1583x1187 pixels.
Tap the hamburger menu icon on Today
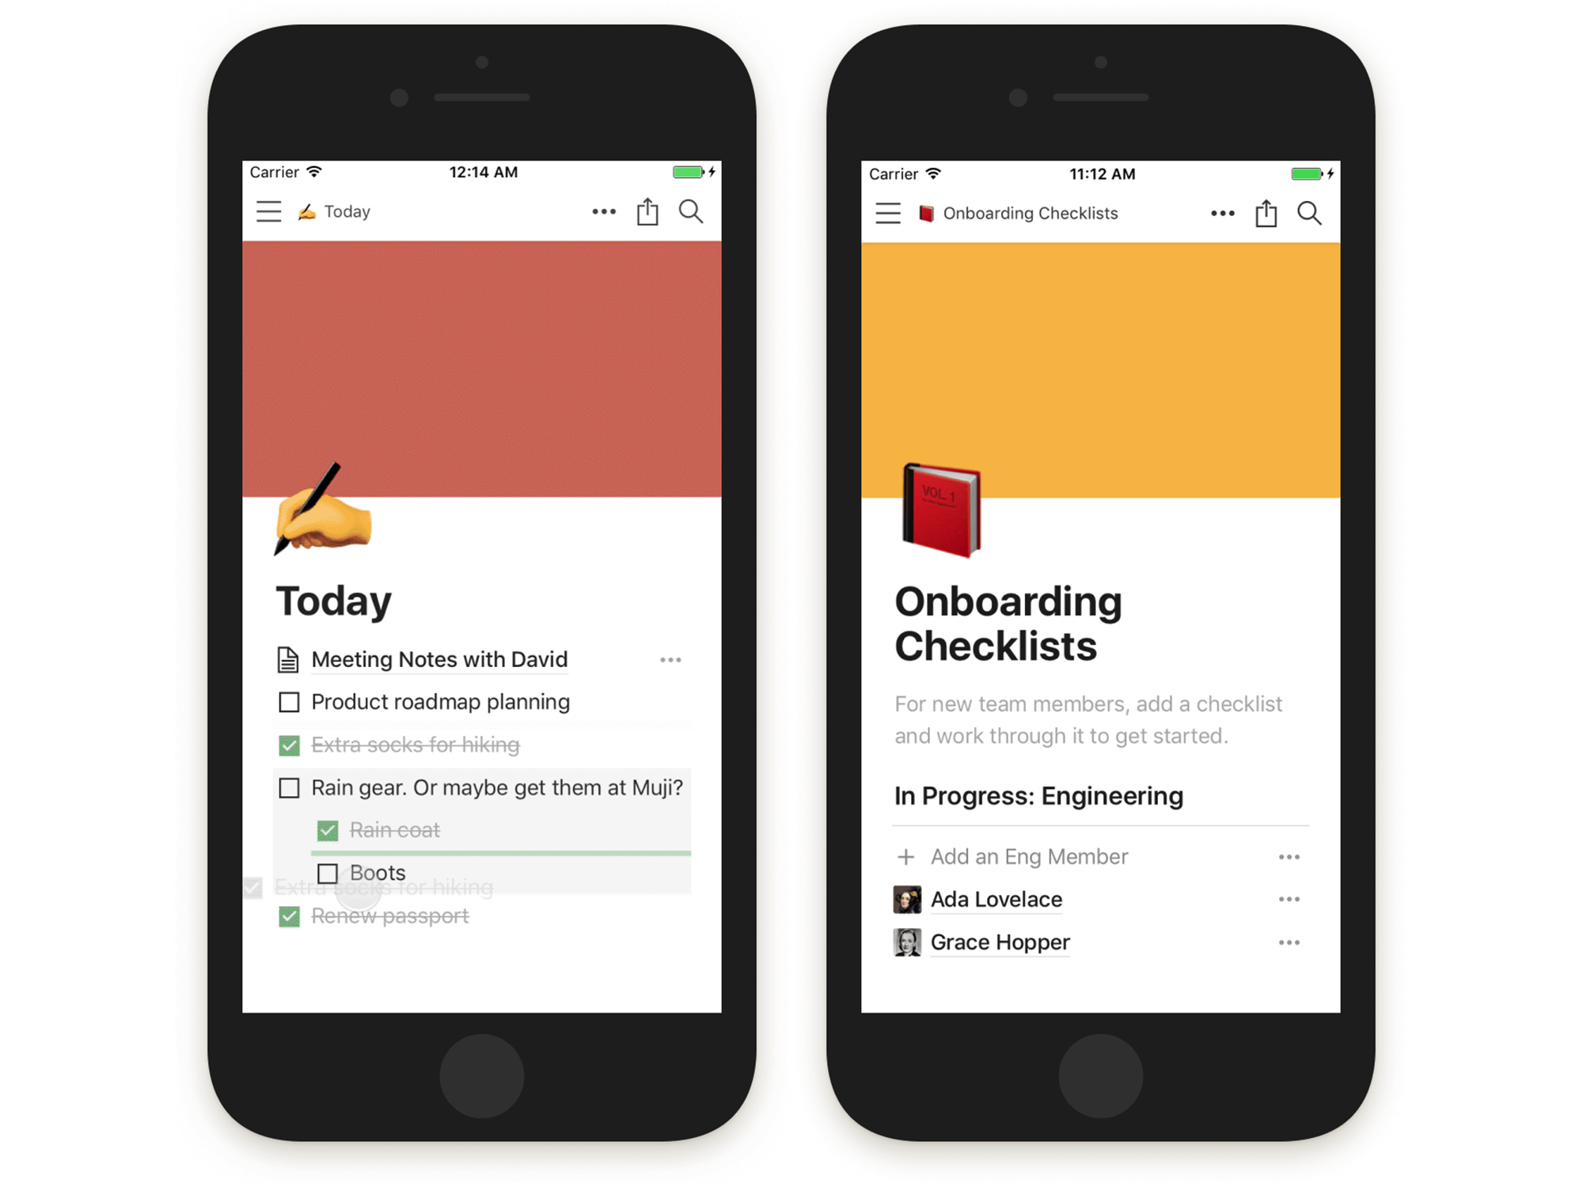[x=271, y=212]
